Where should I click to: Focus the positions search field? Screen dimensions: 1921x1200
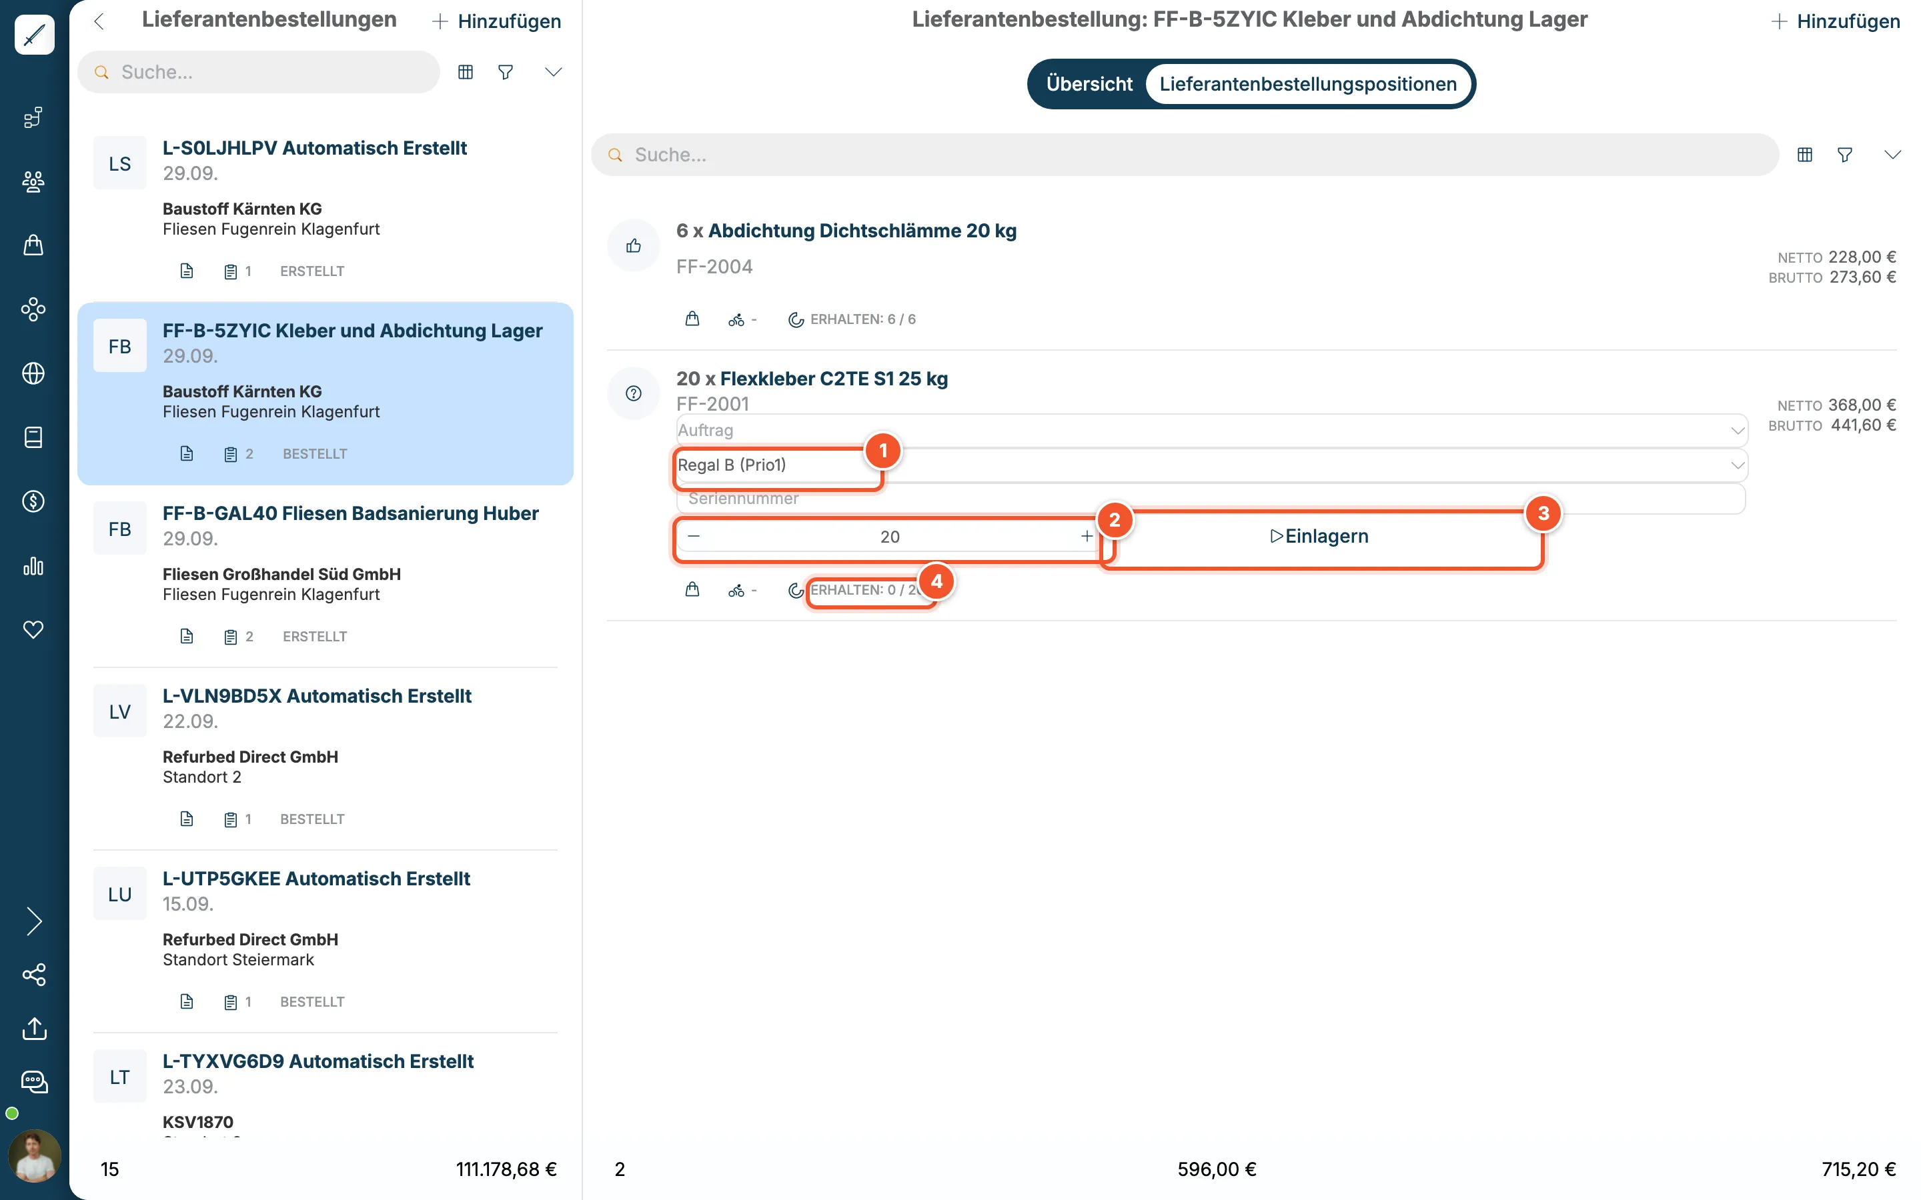[x=1185, y=155]
